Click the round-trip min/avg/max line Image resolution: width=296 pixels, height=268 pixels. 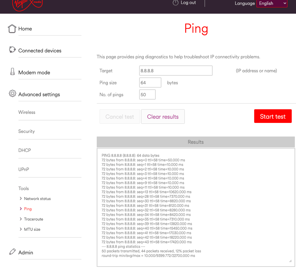[148, 256]
